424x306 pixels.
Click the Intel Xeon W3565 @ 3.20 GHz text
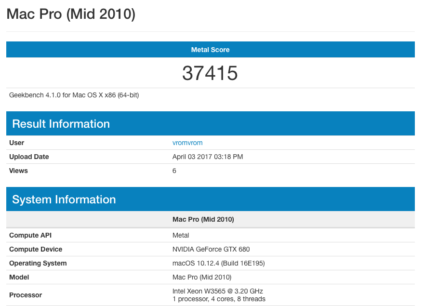(x=218, y=291)
